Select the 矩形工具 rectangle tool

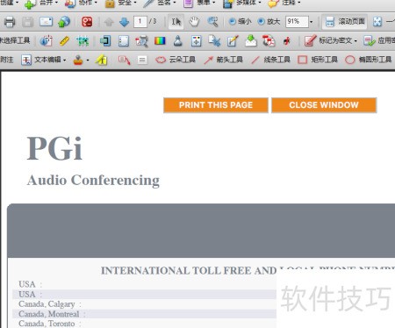(318, 60)
